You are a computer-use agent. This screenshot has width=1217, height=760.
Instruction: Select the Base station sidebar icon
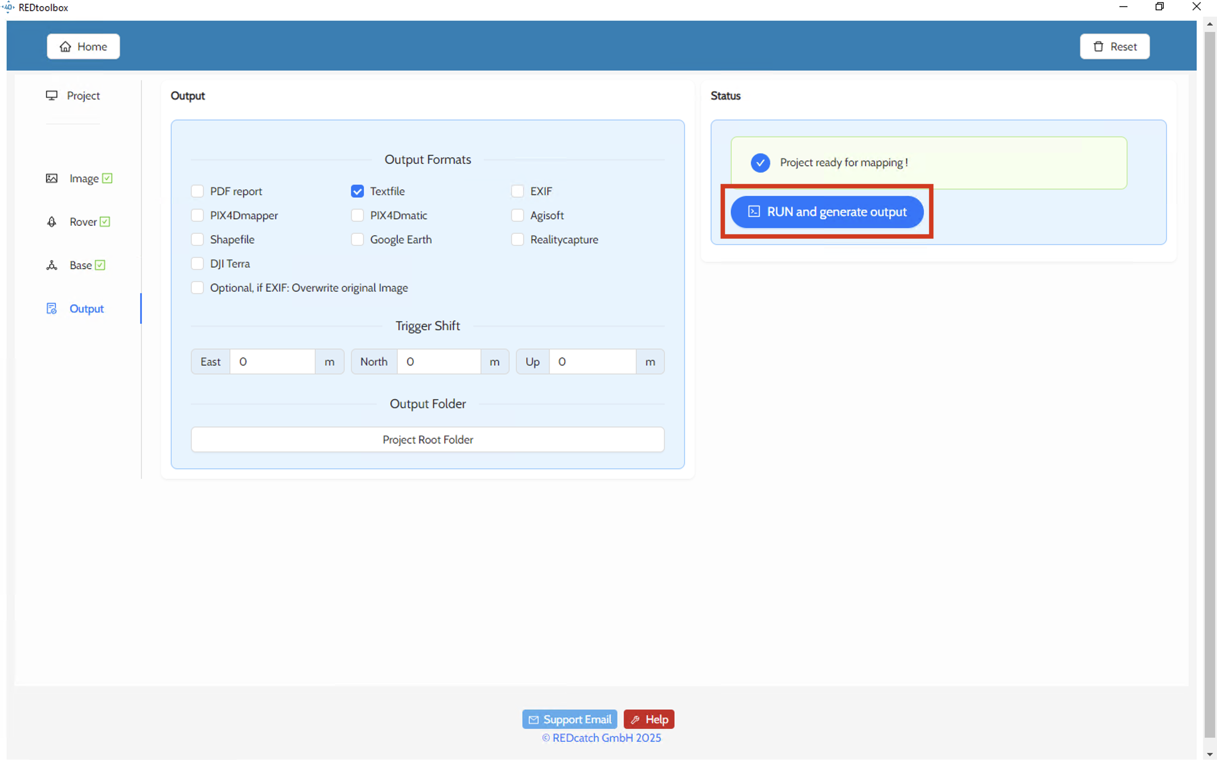click(51, 265)
